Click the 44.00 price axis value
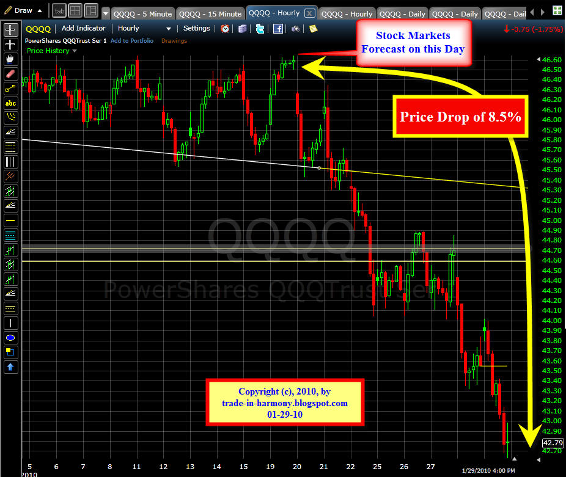566x477 pixels. pos(551,321)
